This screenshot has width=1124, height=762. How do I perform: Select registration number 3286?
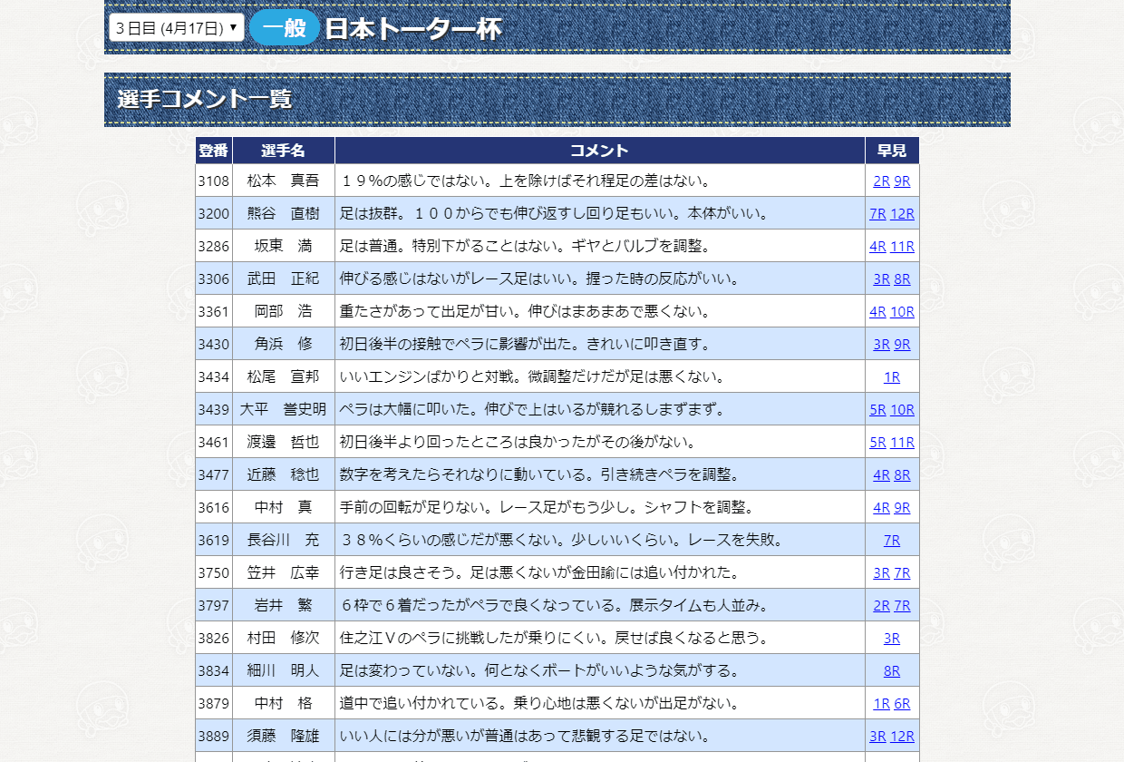[214, 246]
